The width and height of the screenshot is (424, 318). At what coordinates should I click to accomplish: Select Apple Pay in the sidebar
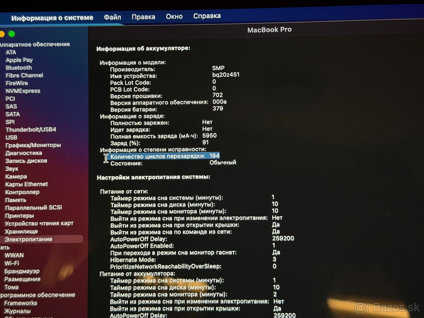coord(19,60)
